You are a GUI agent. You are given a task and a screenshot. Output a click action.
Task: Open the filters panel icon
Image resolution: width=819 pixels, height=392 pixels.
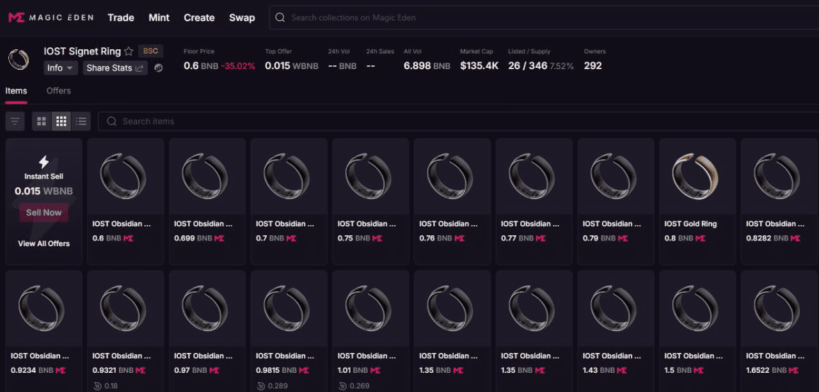15,121
